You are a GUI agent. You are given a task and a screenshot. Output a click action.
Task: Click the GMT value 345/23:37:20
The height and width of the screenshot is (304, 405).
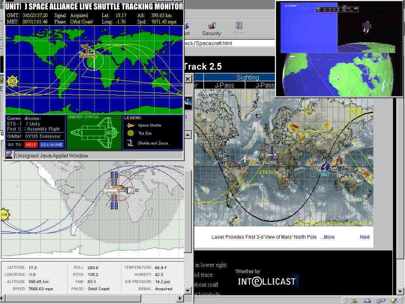click(35, 15)
